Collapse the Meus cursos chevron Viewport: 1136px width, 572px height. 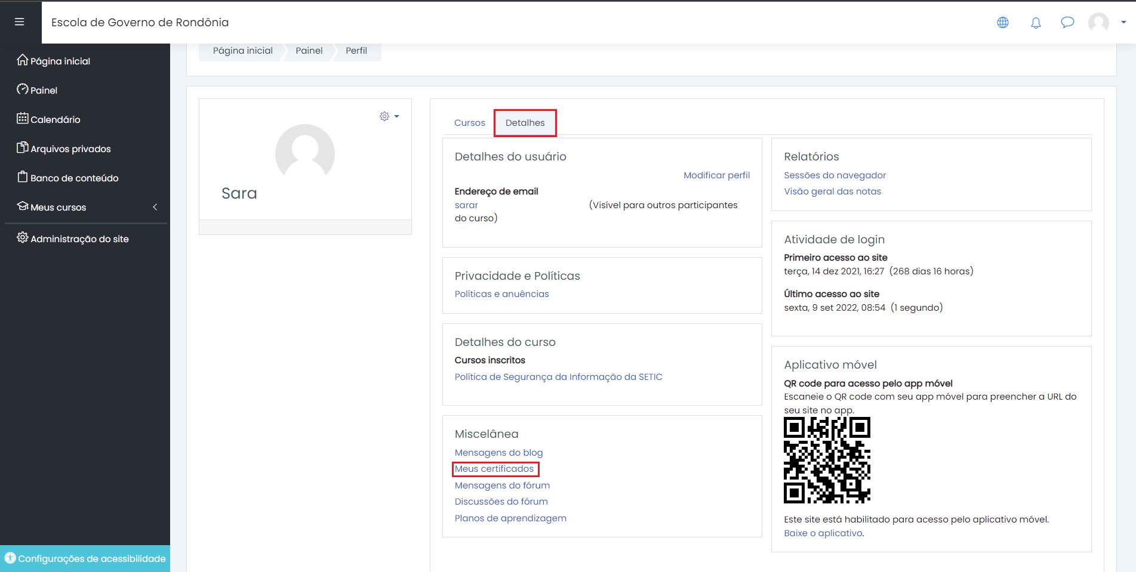155,207
